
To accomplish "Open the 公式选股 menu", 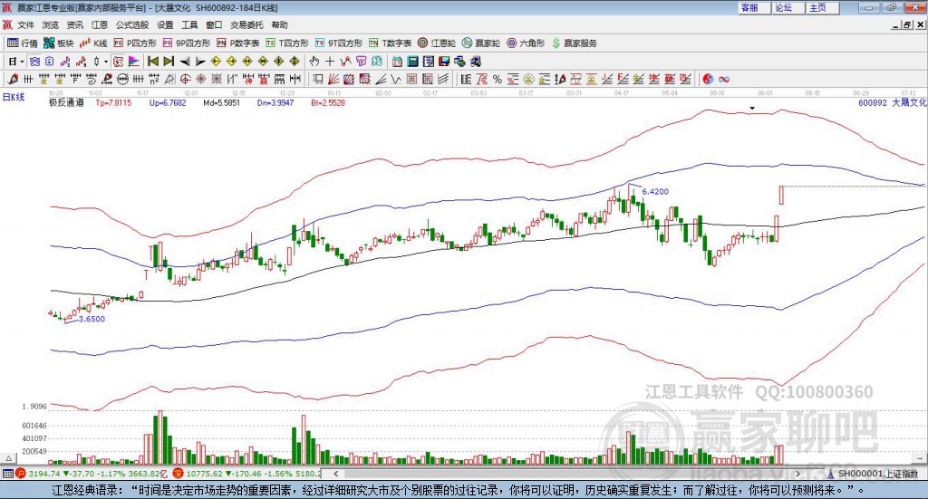I will [132, 24].
